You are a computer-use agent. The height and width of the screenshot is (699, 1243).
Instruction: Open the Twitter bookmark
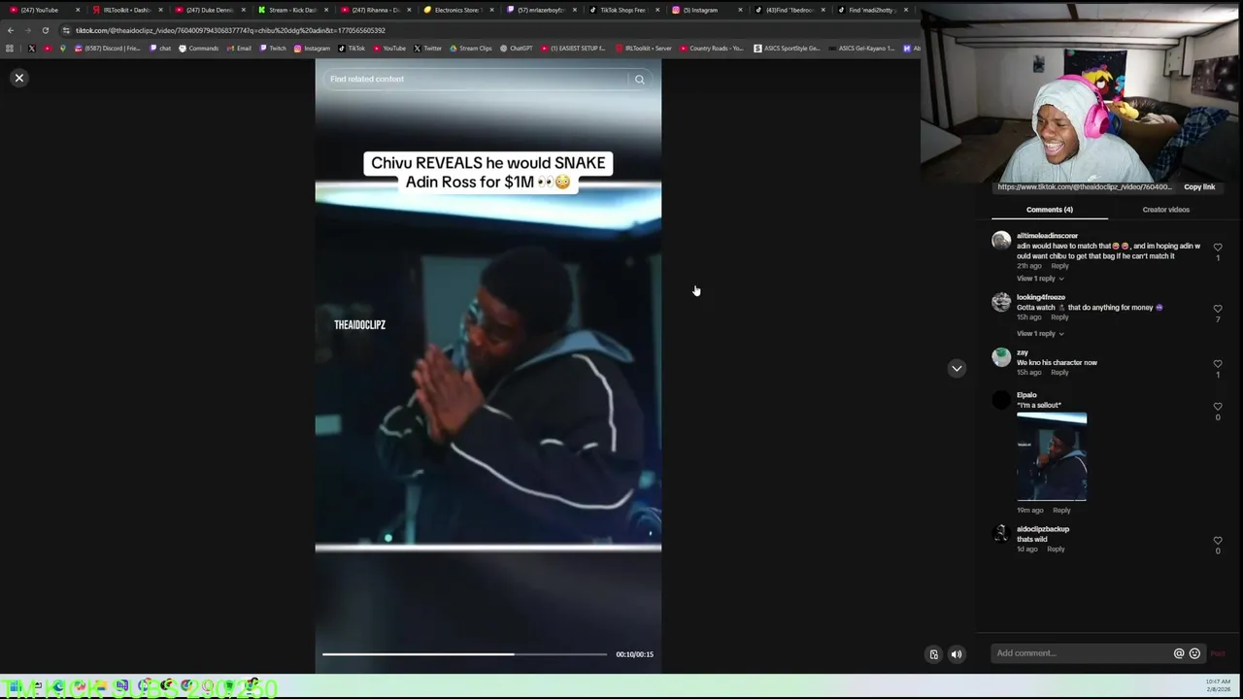[x=427, y=49]
